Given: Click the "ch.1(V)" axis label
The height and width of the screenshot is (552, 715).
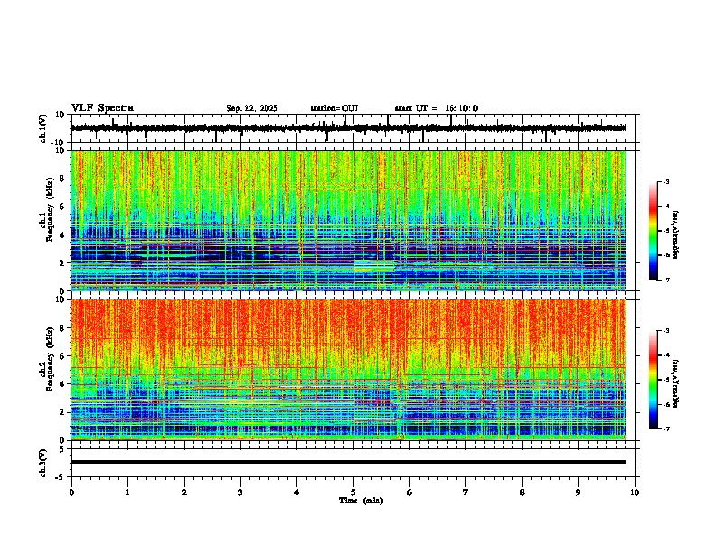Looking at the screenshot, I should pyautogui.click(x=43, y=128).
